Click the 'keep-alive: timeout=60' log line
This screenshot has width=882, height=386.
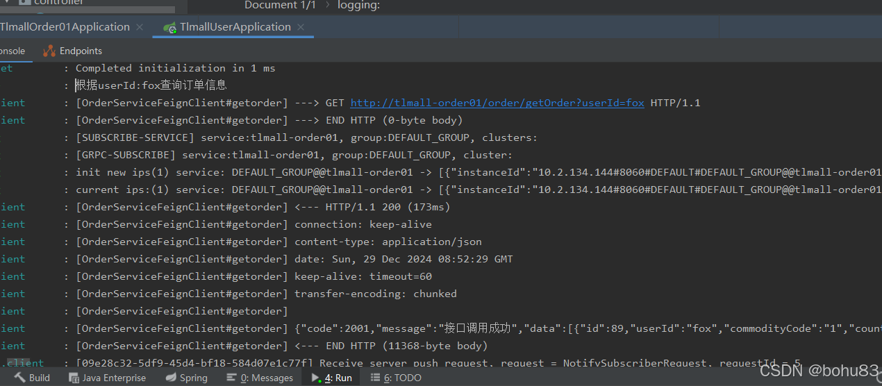coord(253,276)
